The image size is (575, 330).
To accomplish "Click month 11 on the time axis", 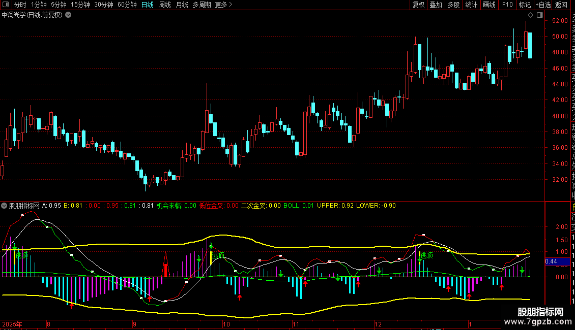I will [296, 324].
